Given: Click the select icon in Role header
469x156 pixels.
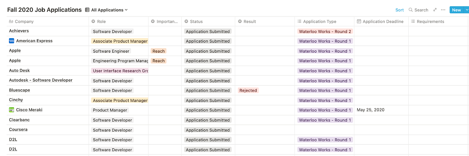Looking at the screenshot, I should coord(93,21).
